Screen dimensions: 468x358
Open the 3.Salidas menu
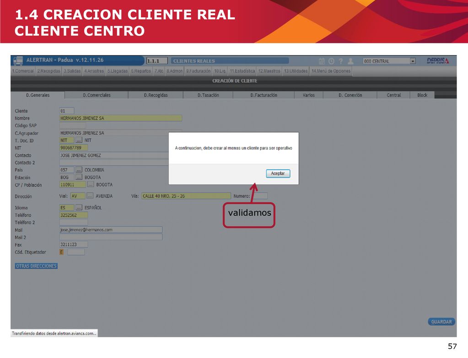[72, 71]
